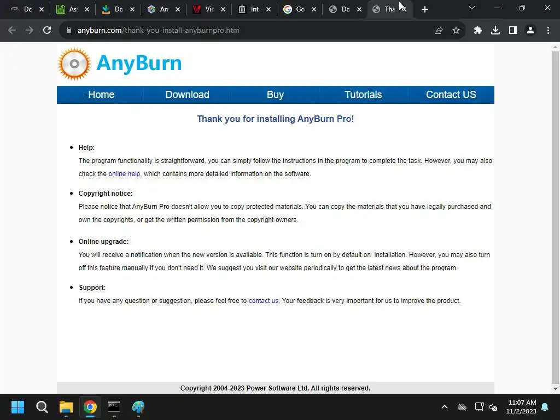Open Chrome downloads tray icon
Screen dimensions: 560x420
(495, 31)
